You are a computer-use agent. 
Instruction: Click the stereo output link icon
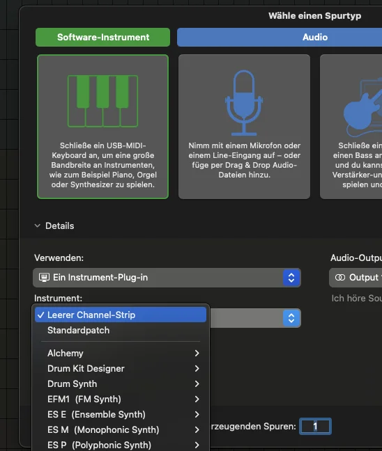[340, 278]
